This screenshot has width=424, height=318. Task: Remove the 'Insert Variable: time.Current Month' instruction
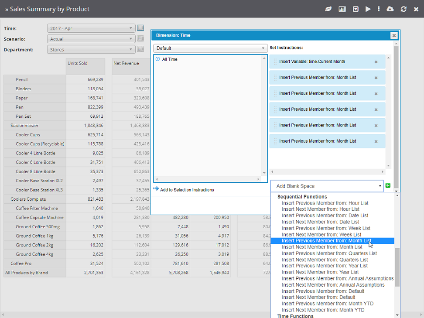tap(376, 62)
